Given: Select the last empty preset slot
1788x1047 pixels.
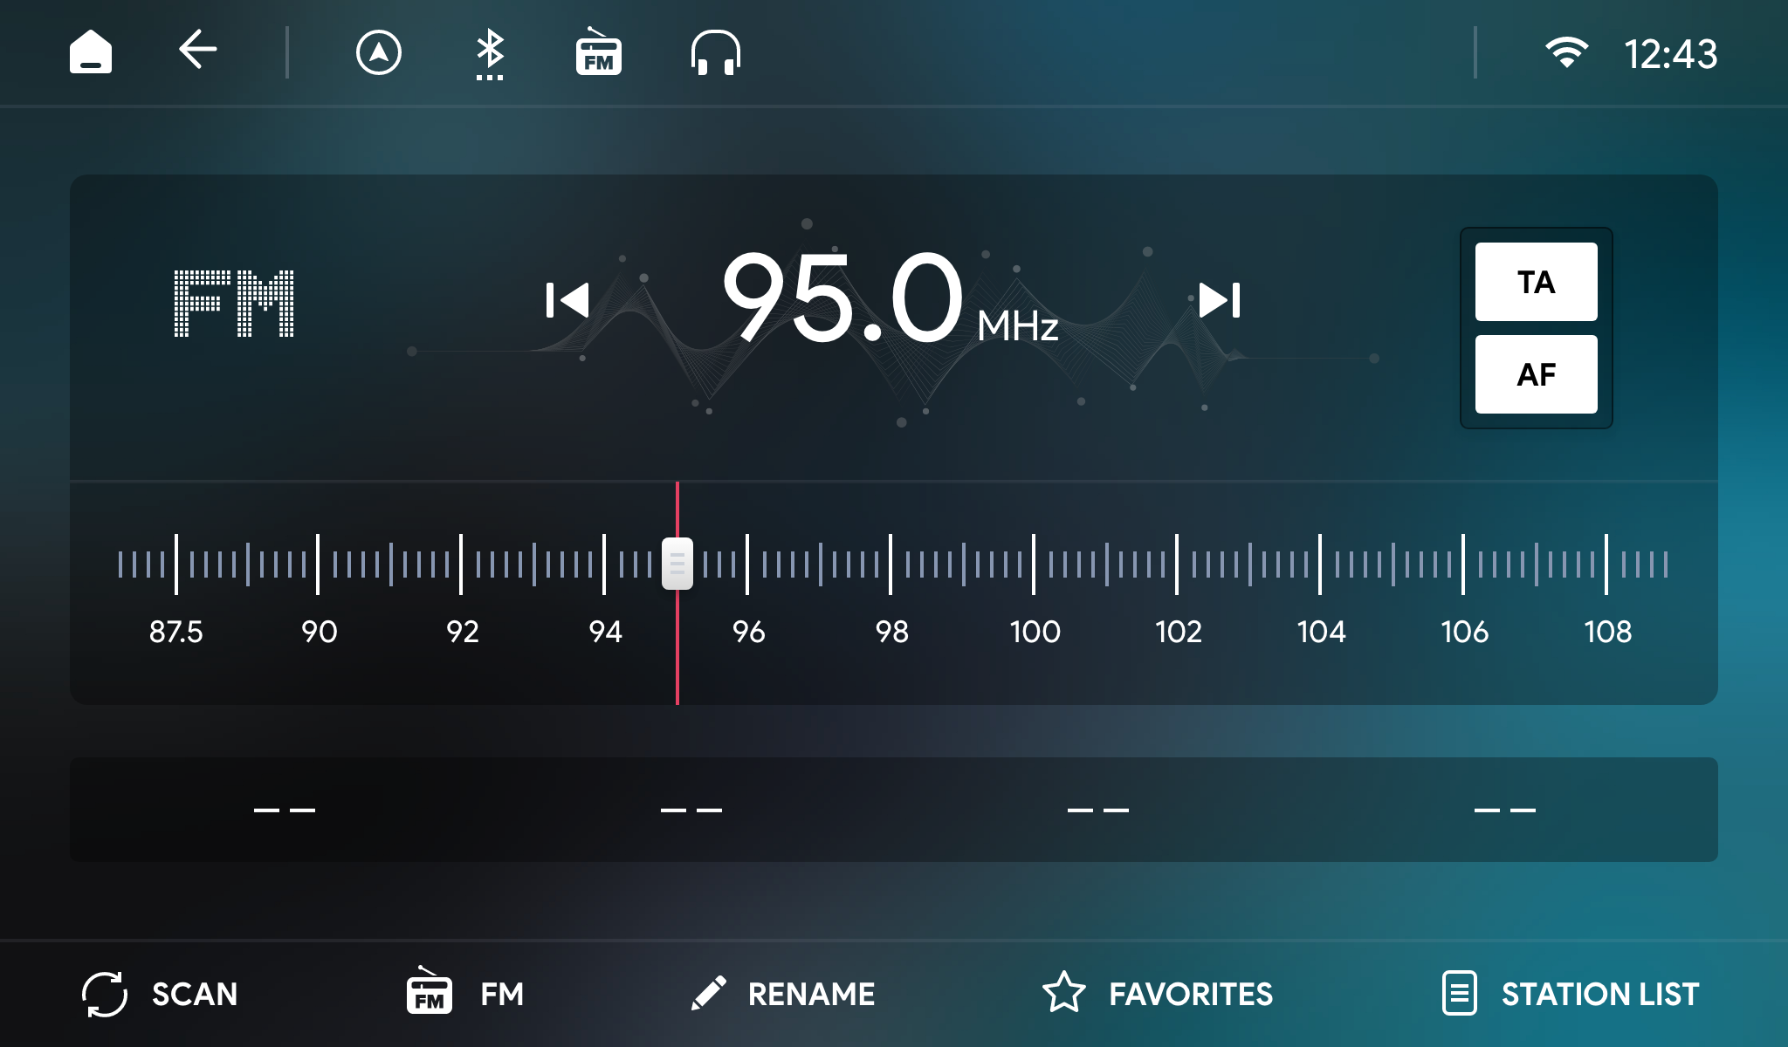Looking at the screenshot, I should [1504, 810].
